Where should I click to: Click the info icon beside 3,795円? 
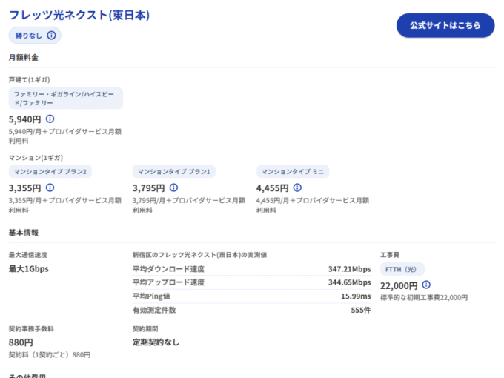point(173,188)
